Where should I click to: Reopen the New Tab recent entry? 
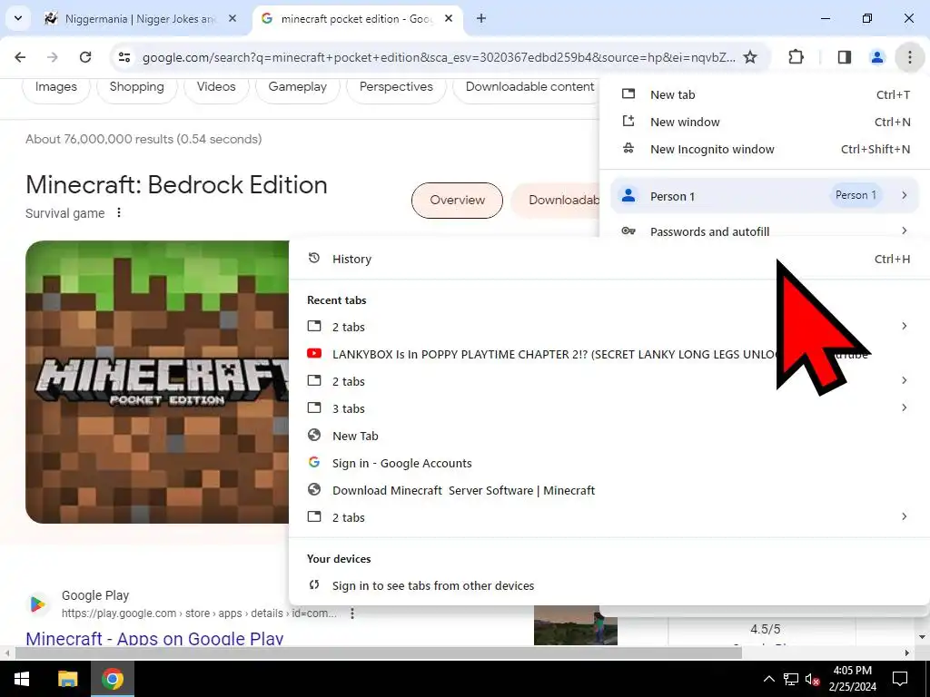pos(608,436)
